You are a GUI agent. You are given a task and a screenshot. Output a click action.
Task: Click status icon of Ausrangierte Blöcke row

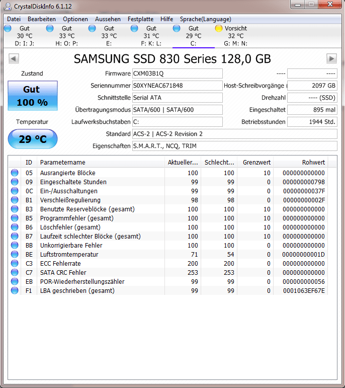point(15,173)
